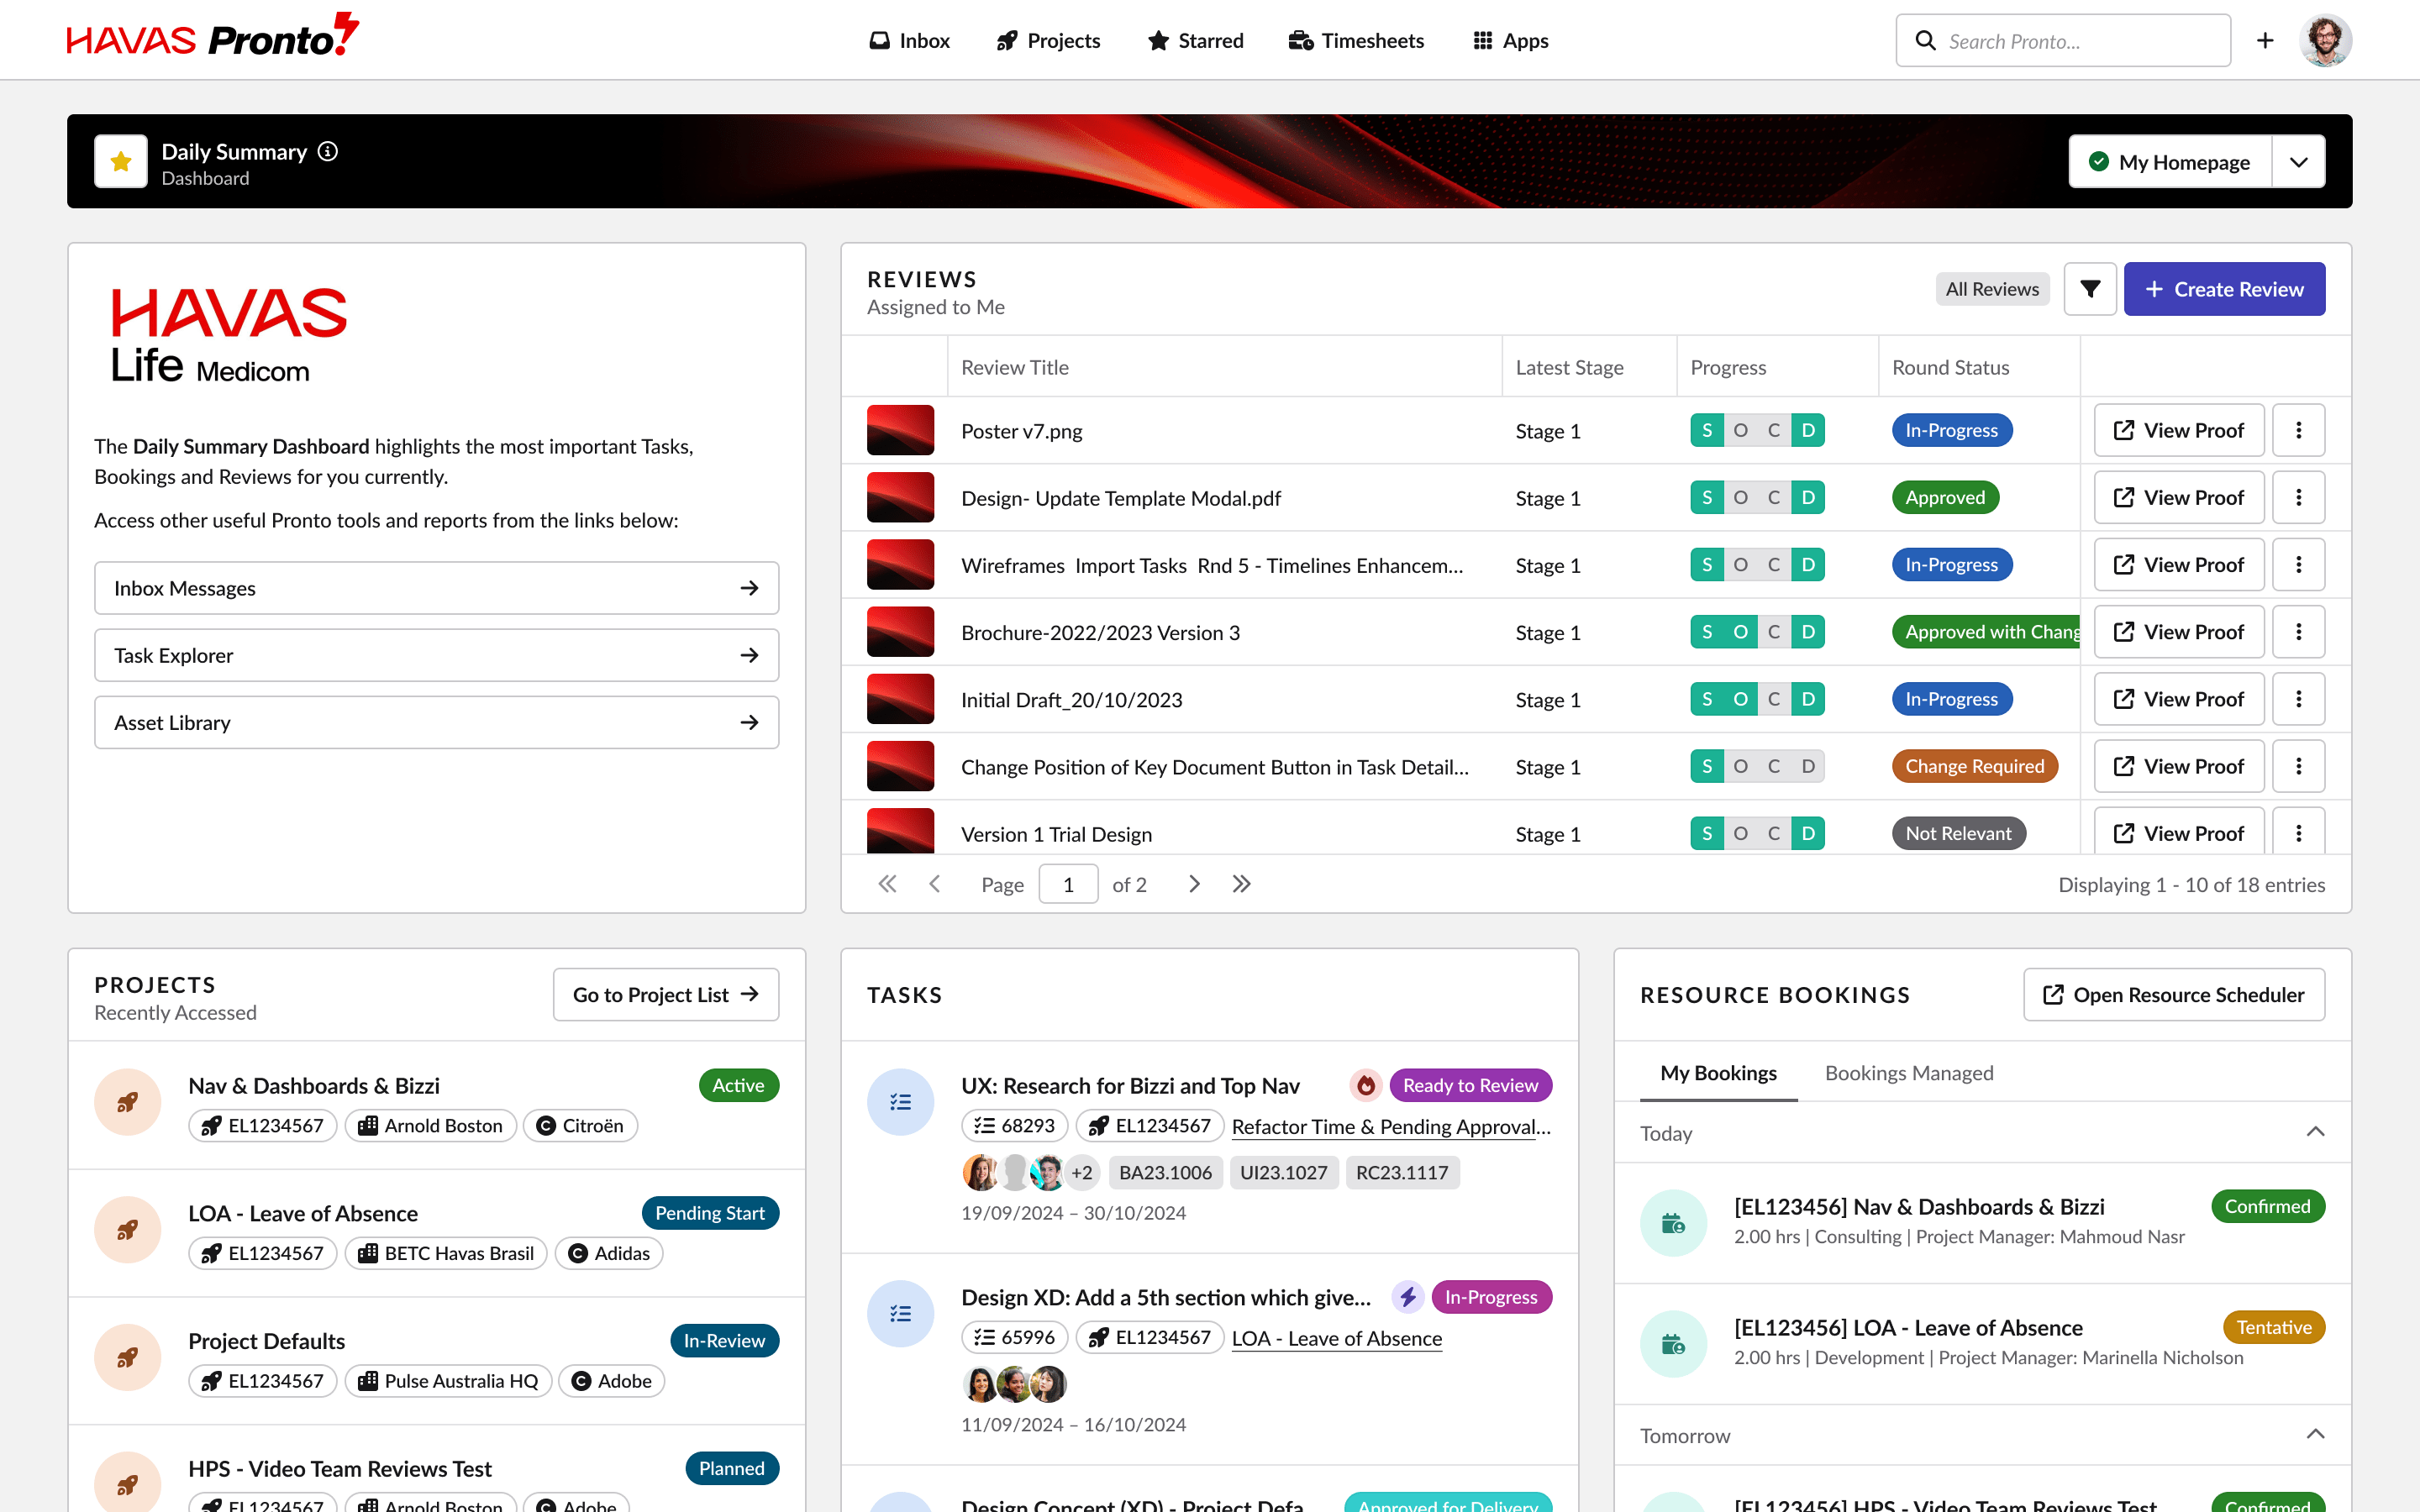Screen dimensions: 2420x1512
Task: Click SOCD progress indicator for Initial Draft_20/10/2023
Action: click(1757, 699)
